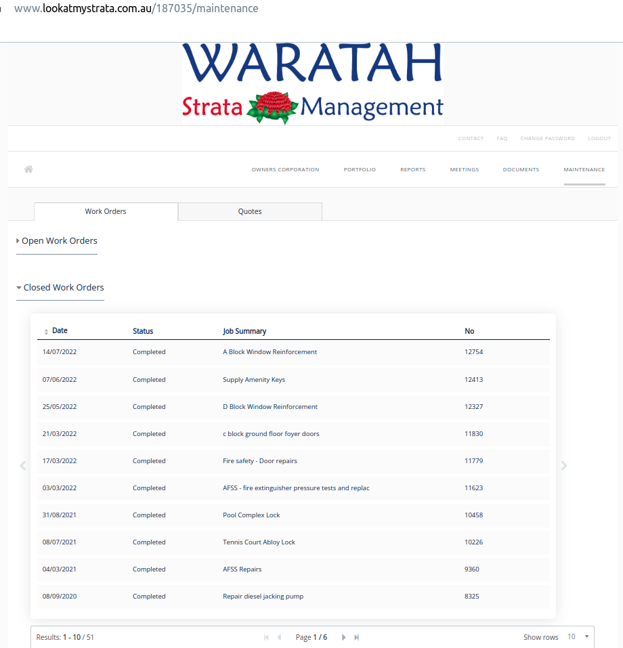Open the Show rows dropdown
This screenshot has height=648, width=623.
(x=578, y=637)
